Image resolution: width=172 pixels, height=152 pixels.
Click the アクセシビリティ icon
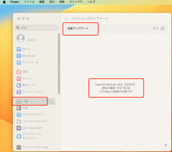[19, 115]
